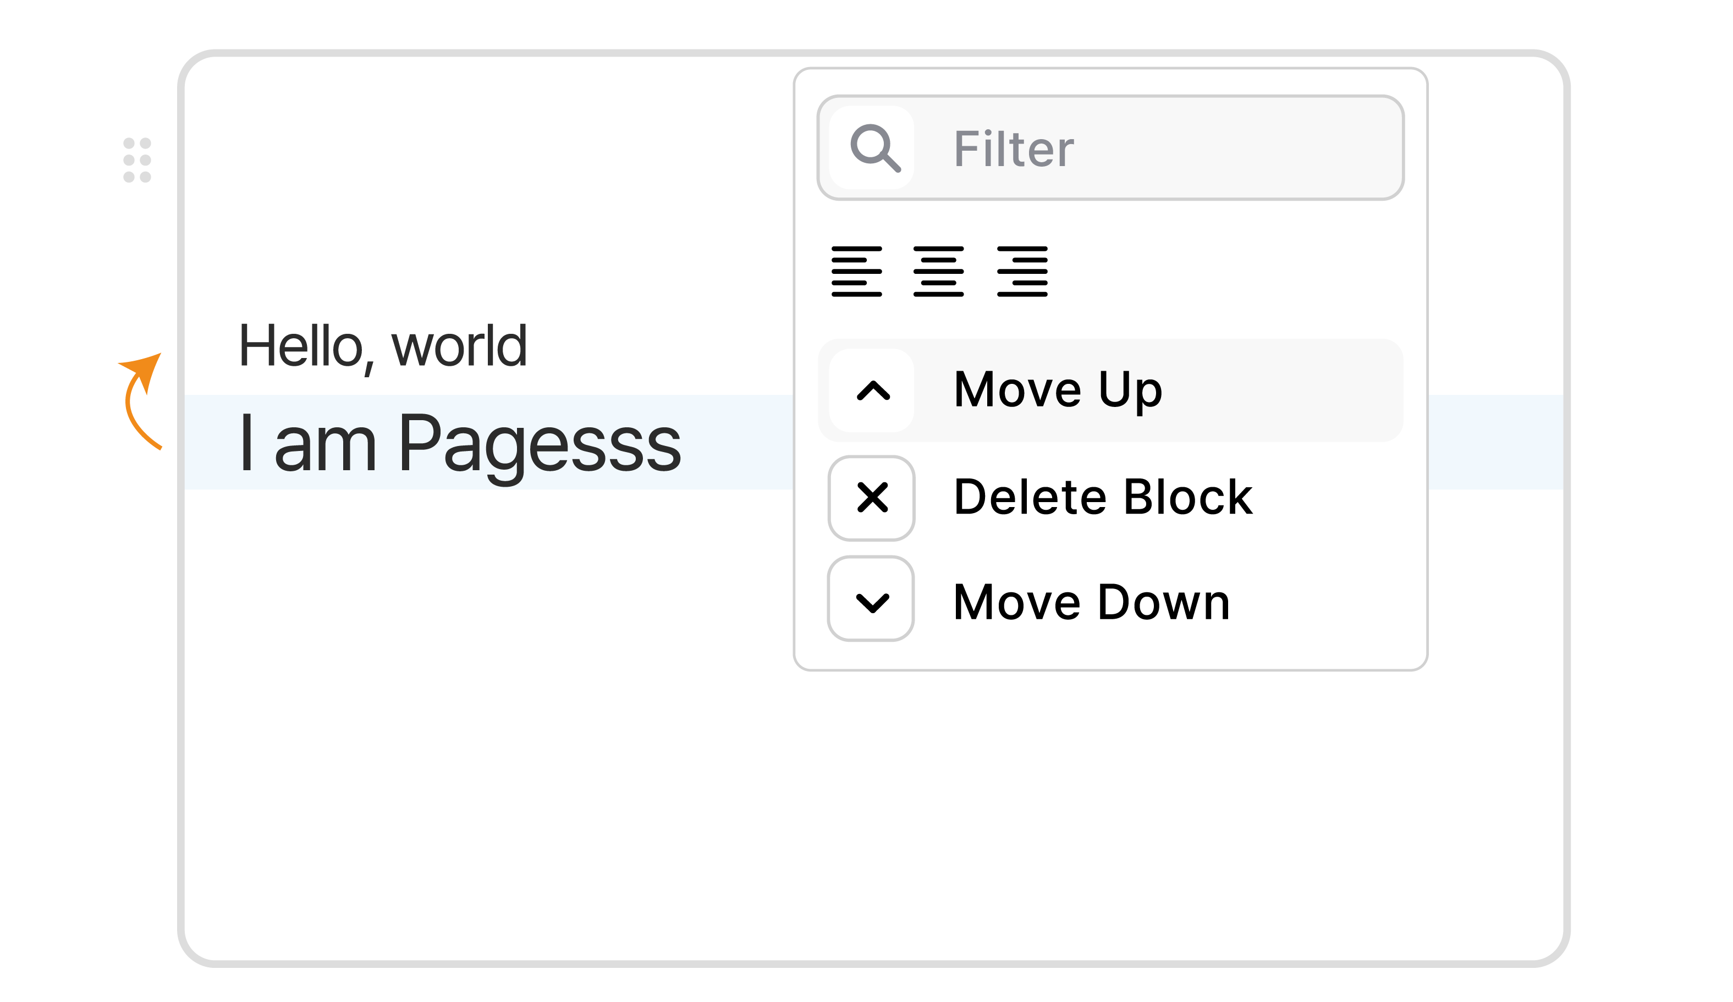
Task: Place cursor on the word "world"
Action: click(x=459, y=346)
